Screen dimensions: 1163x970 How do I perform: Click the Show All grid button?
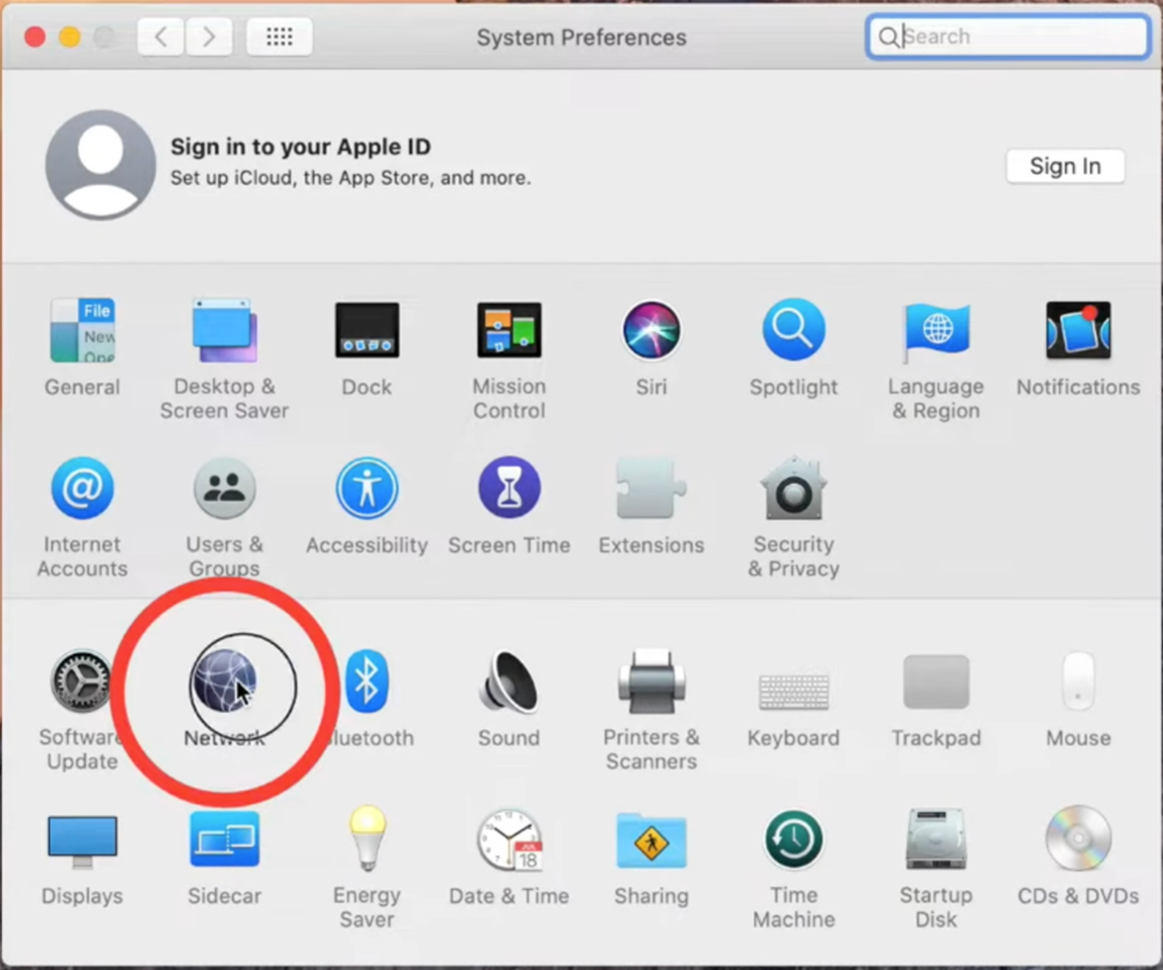[x=278, y=37]
